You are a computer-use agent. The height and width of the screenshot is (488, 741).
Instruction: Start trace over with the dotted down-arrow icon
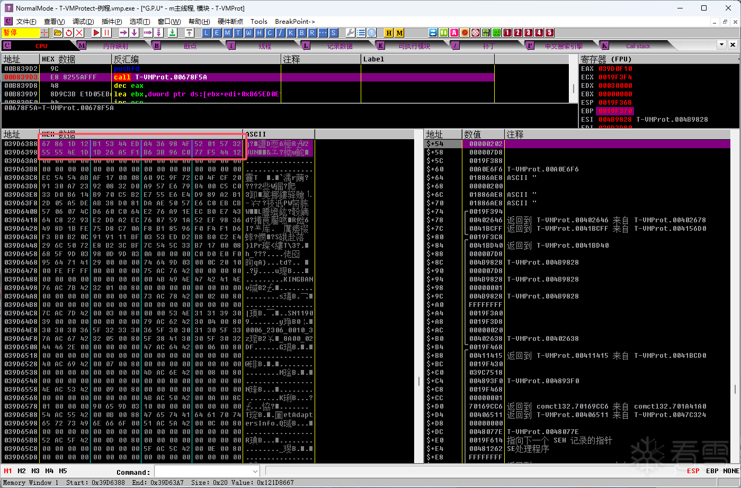click(x=158, y=33)
